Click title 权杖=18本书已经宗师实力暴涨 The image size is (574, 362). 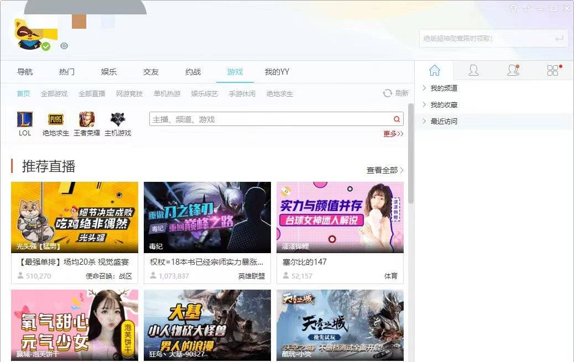pos(206,262)
